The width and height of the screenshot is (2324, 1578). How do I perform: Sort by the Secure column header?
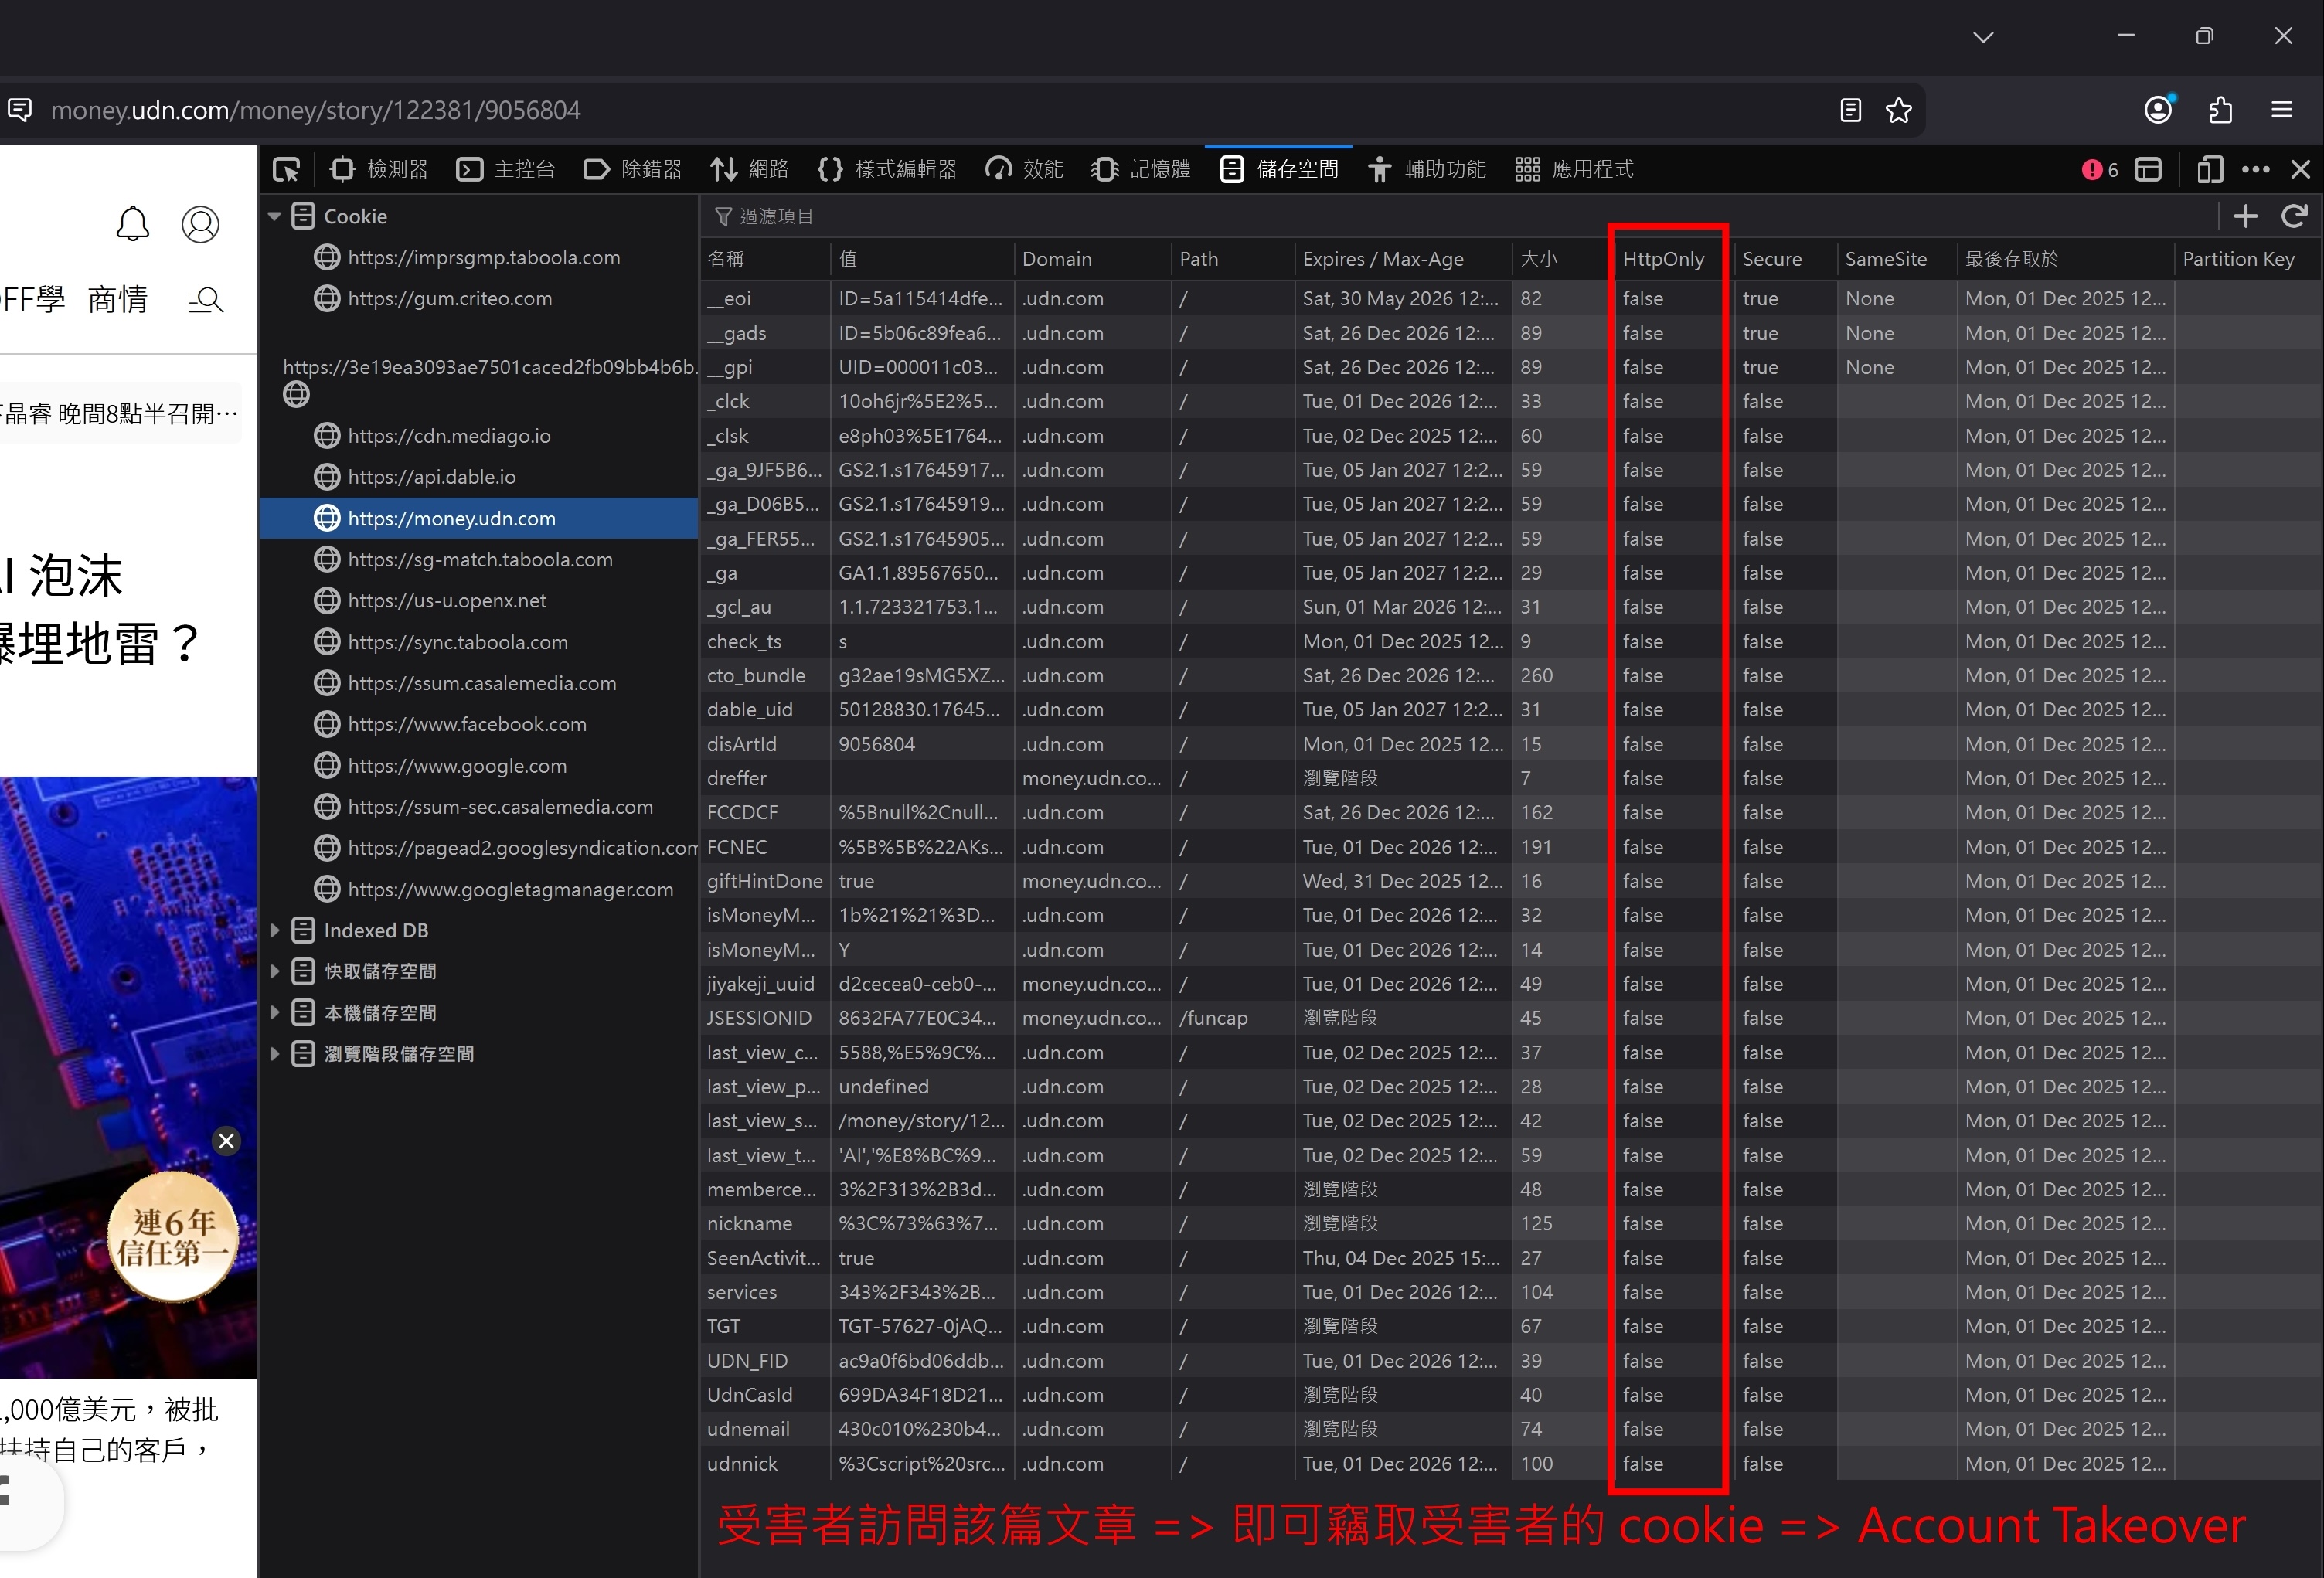click(x=1786, y=259)
